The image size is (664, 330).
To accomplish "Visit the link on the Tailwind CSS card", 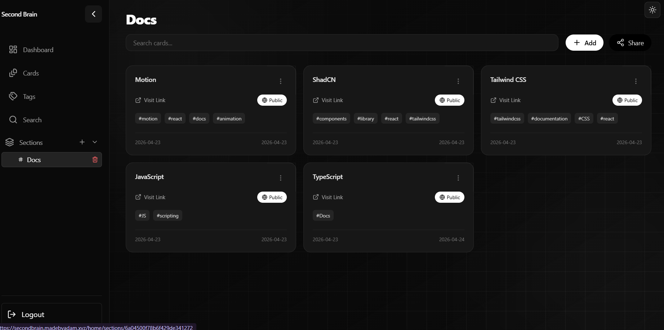I will coord(505,100).
